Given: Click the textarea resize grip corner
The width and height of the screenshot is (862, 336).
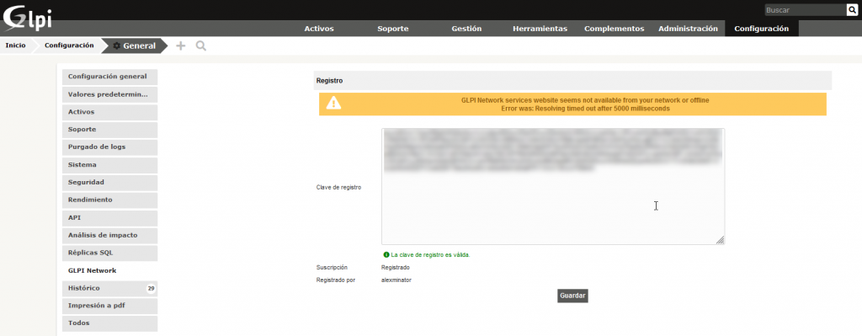Looking at the screenshot, I should (x=721, y=240).
